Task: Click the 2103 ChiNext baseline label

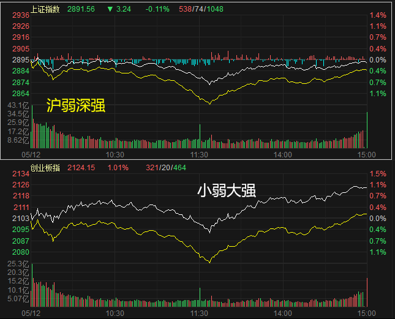Action: (21, 219)
